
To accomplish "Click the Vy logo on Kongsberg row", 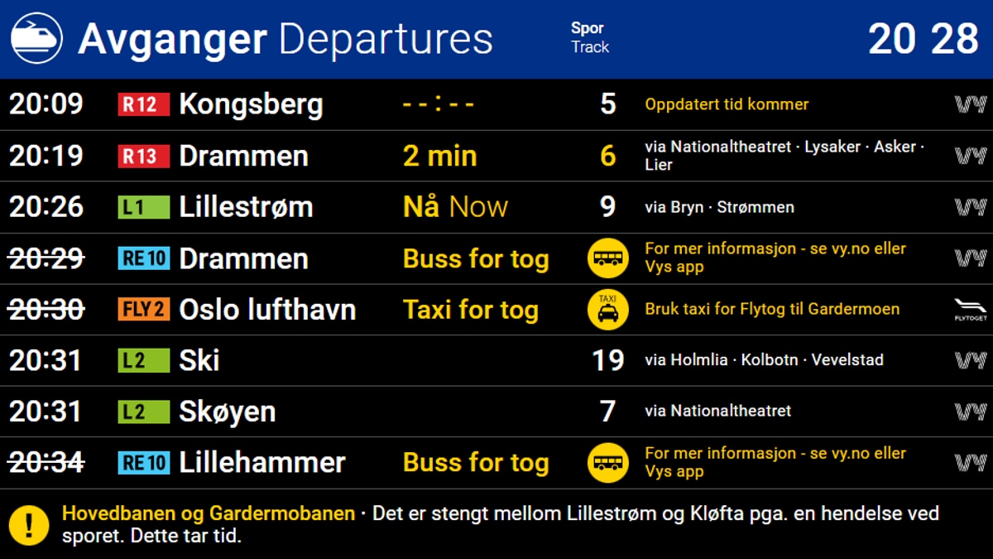I will [971, 104].
